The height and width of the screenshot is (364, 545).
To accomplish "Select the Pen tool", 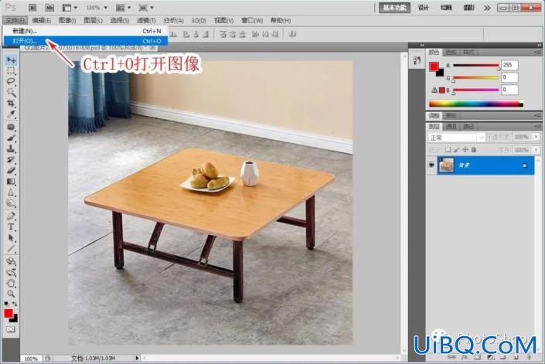I will (11, 216).
